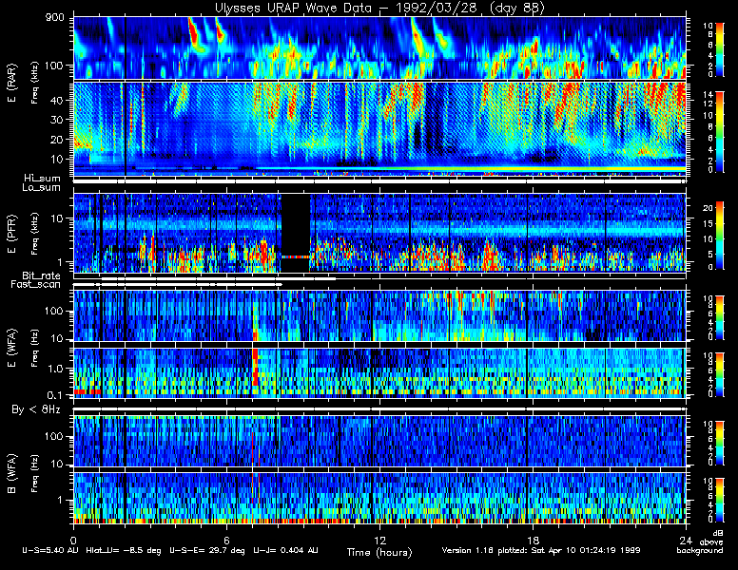Click the 0-14 dB colorbar of second panel
Image resolution: width=738 pixels, height=570 pixels.
click(720, 132)
